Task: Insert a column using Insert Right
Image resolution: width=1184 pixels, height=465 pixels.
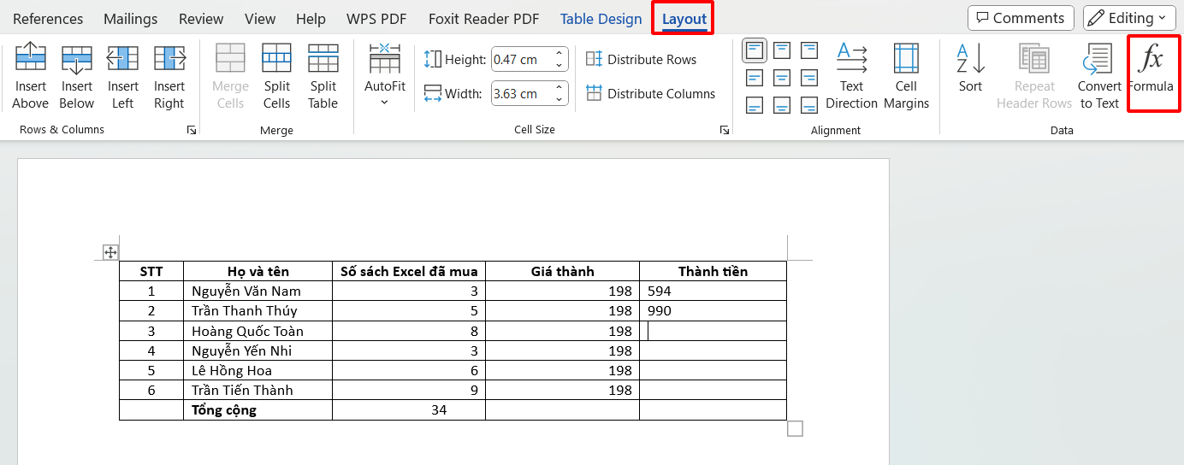Action: pos(169,77)
